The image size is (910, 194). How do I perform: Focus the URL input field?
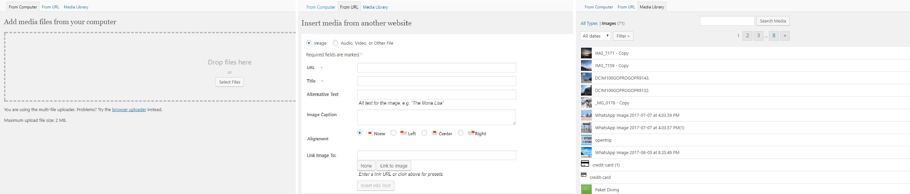(436, 67)
